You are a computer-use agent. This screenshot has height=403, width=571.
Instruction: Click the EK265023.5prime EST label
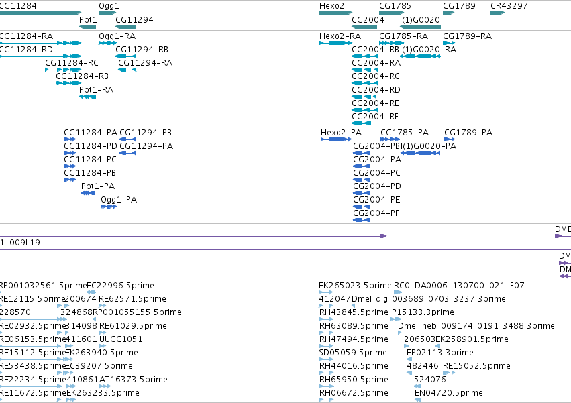click(x=356, y=286)
